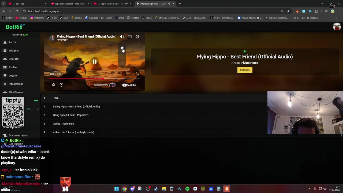Switch to the Kendrick Lamar - King Kunta tab
This screenshot has height=193, width=343.
tap(70, 4)
